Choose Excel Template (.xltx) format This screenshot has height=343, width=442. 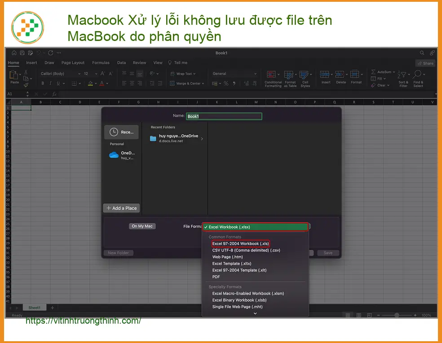pos(232,264)
